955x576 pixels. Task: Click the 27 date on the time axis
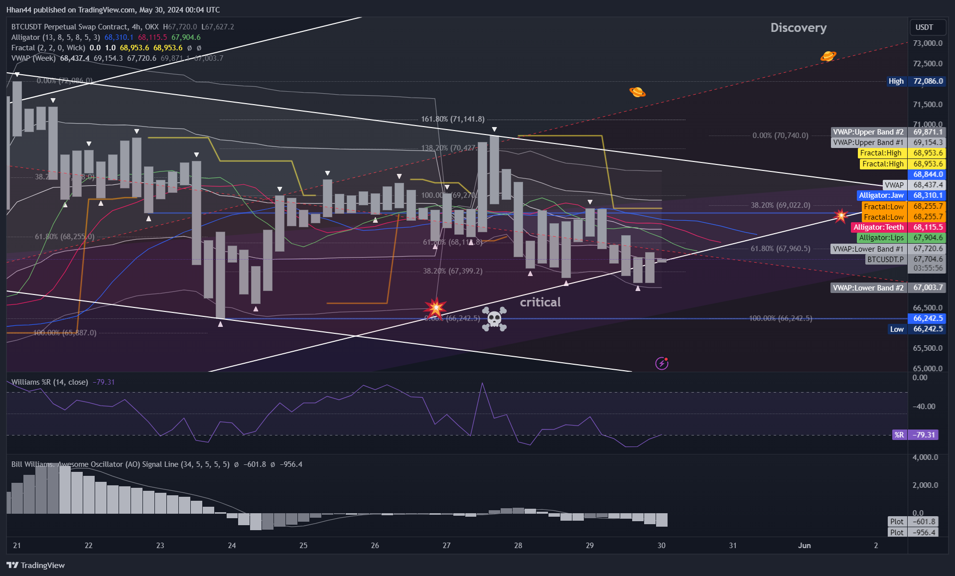tap(446, 546)
